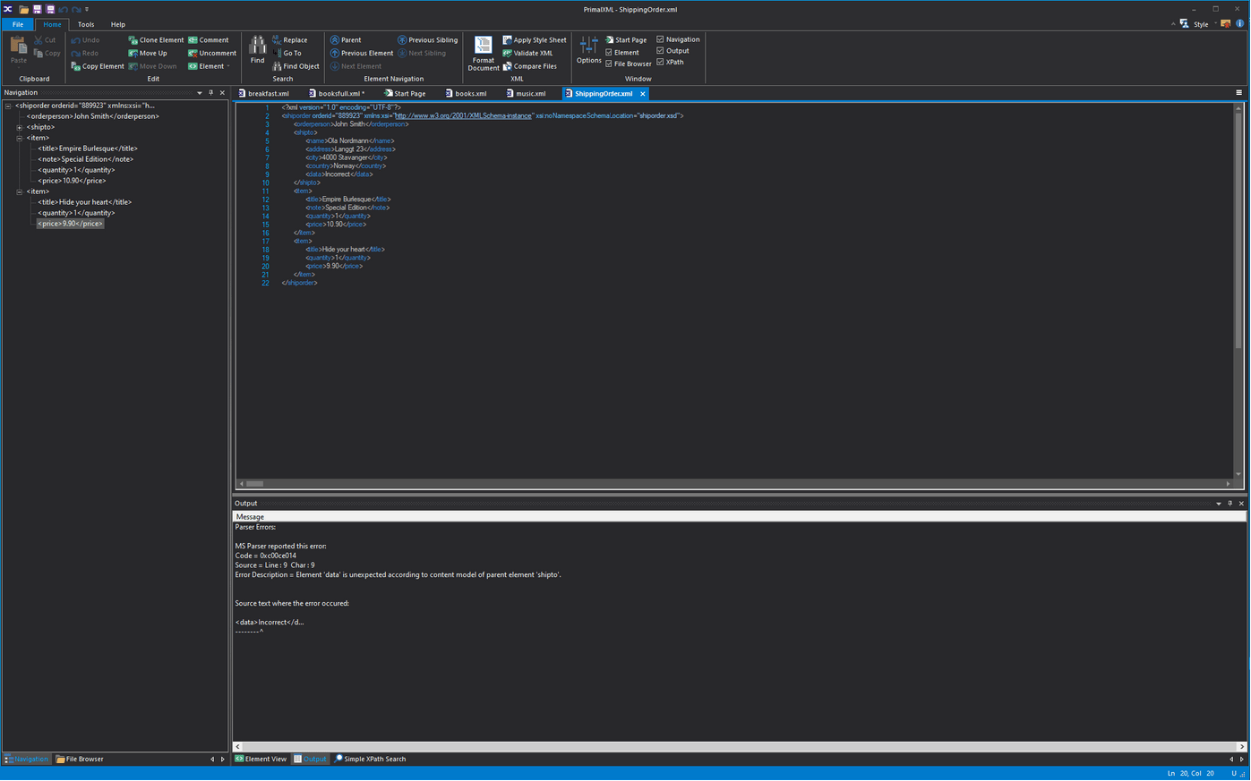Toggle the Navigation window checkbox
The width and height of the screenshot is (1251, 781).
678,39
